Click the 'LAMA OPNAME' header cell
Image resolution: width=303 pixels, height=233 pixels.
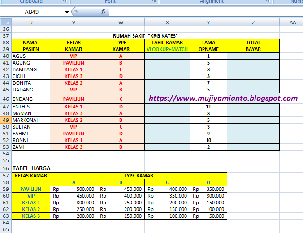click(208, 46)
